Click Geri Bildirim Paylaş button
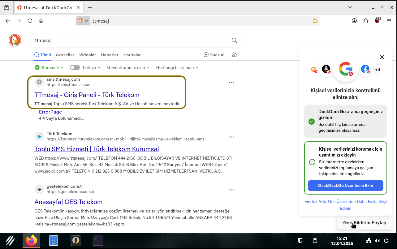397x249 pixels. point(365,223)
